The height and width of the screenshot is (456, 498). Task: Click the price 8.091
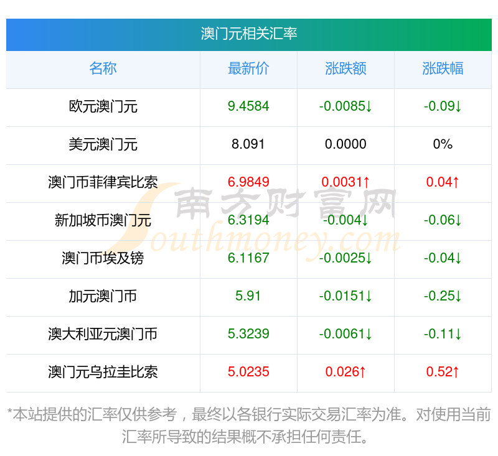248,144
